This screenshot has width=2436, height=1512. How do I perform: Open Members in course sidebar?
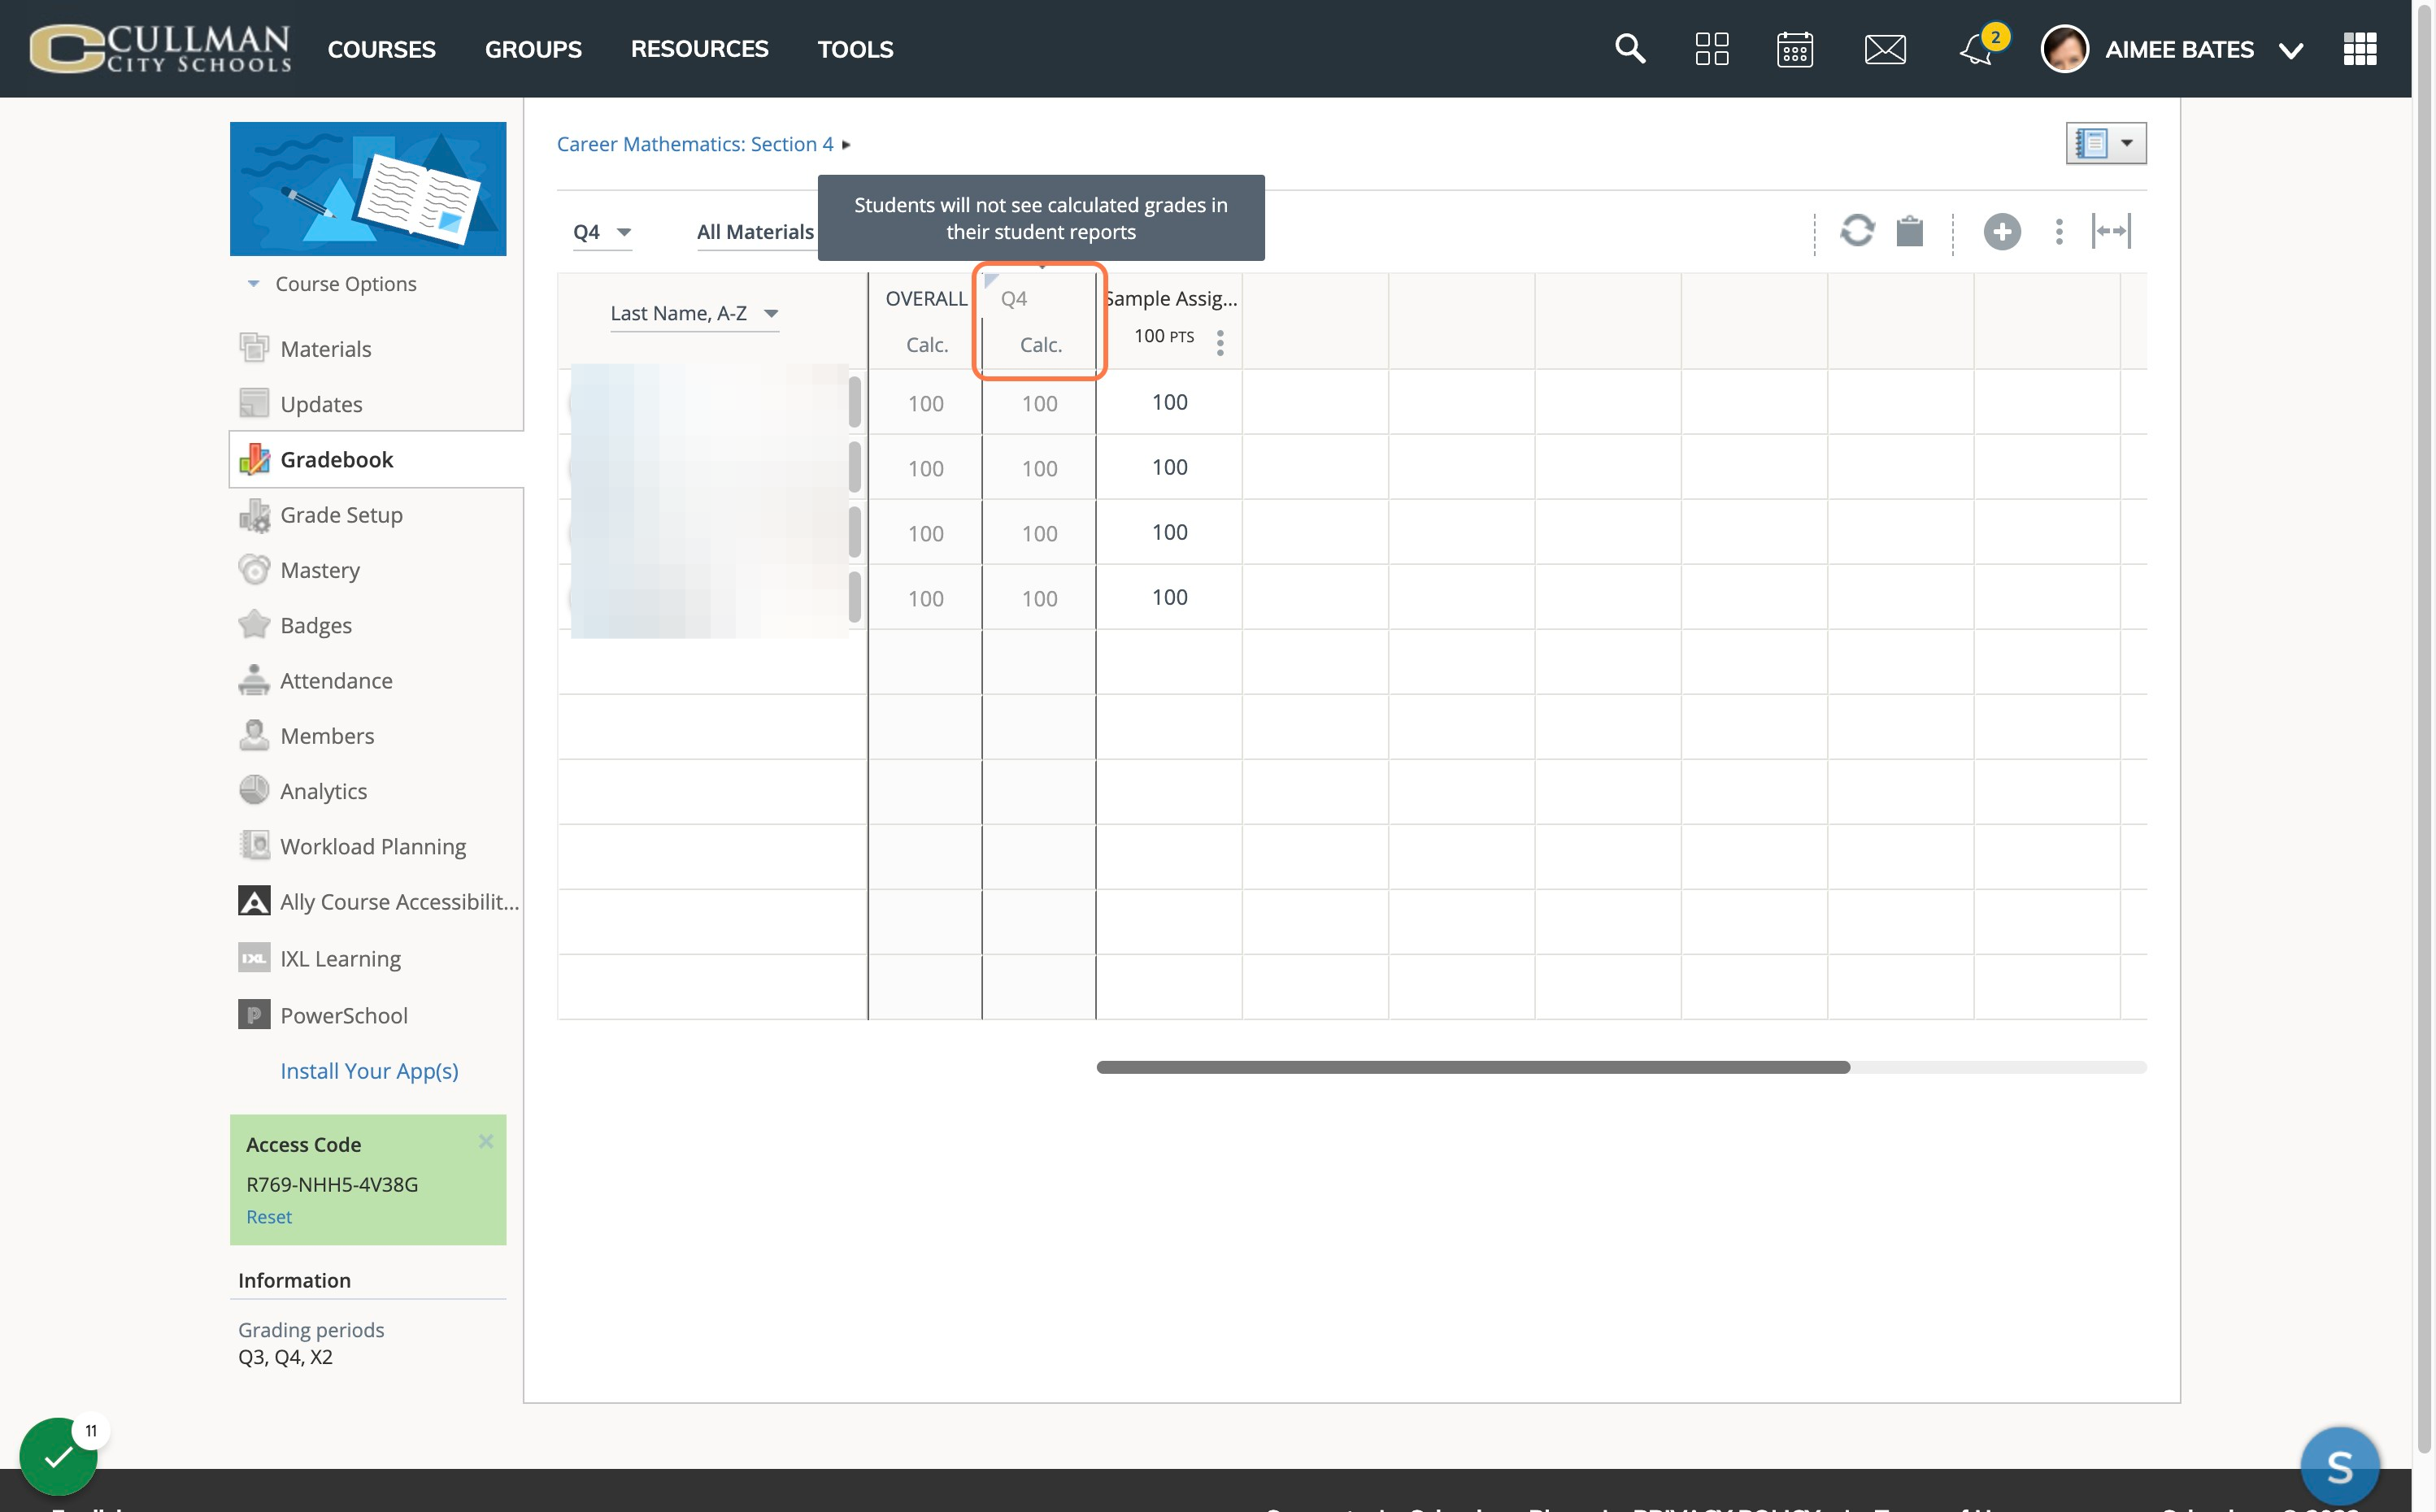327,735
